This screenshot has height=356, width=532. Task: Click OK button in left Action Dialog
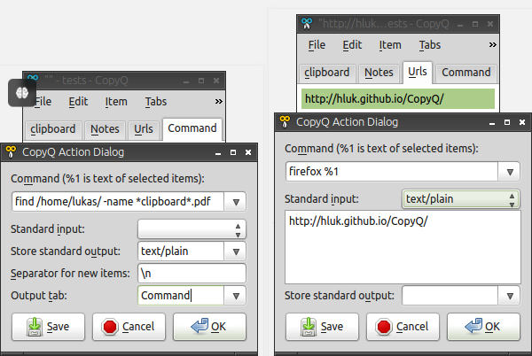(209, 327)
